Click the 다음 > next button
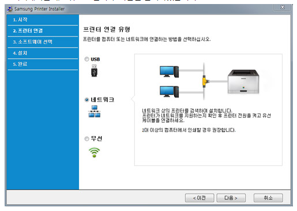 pos(231,198)
